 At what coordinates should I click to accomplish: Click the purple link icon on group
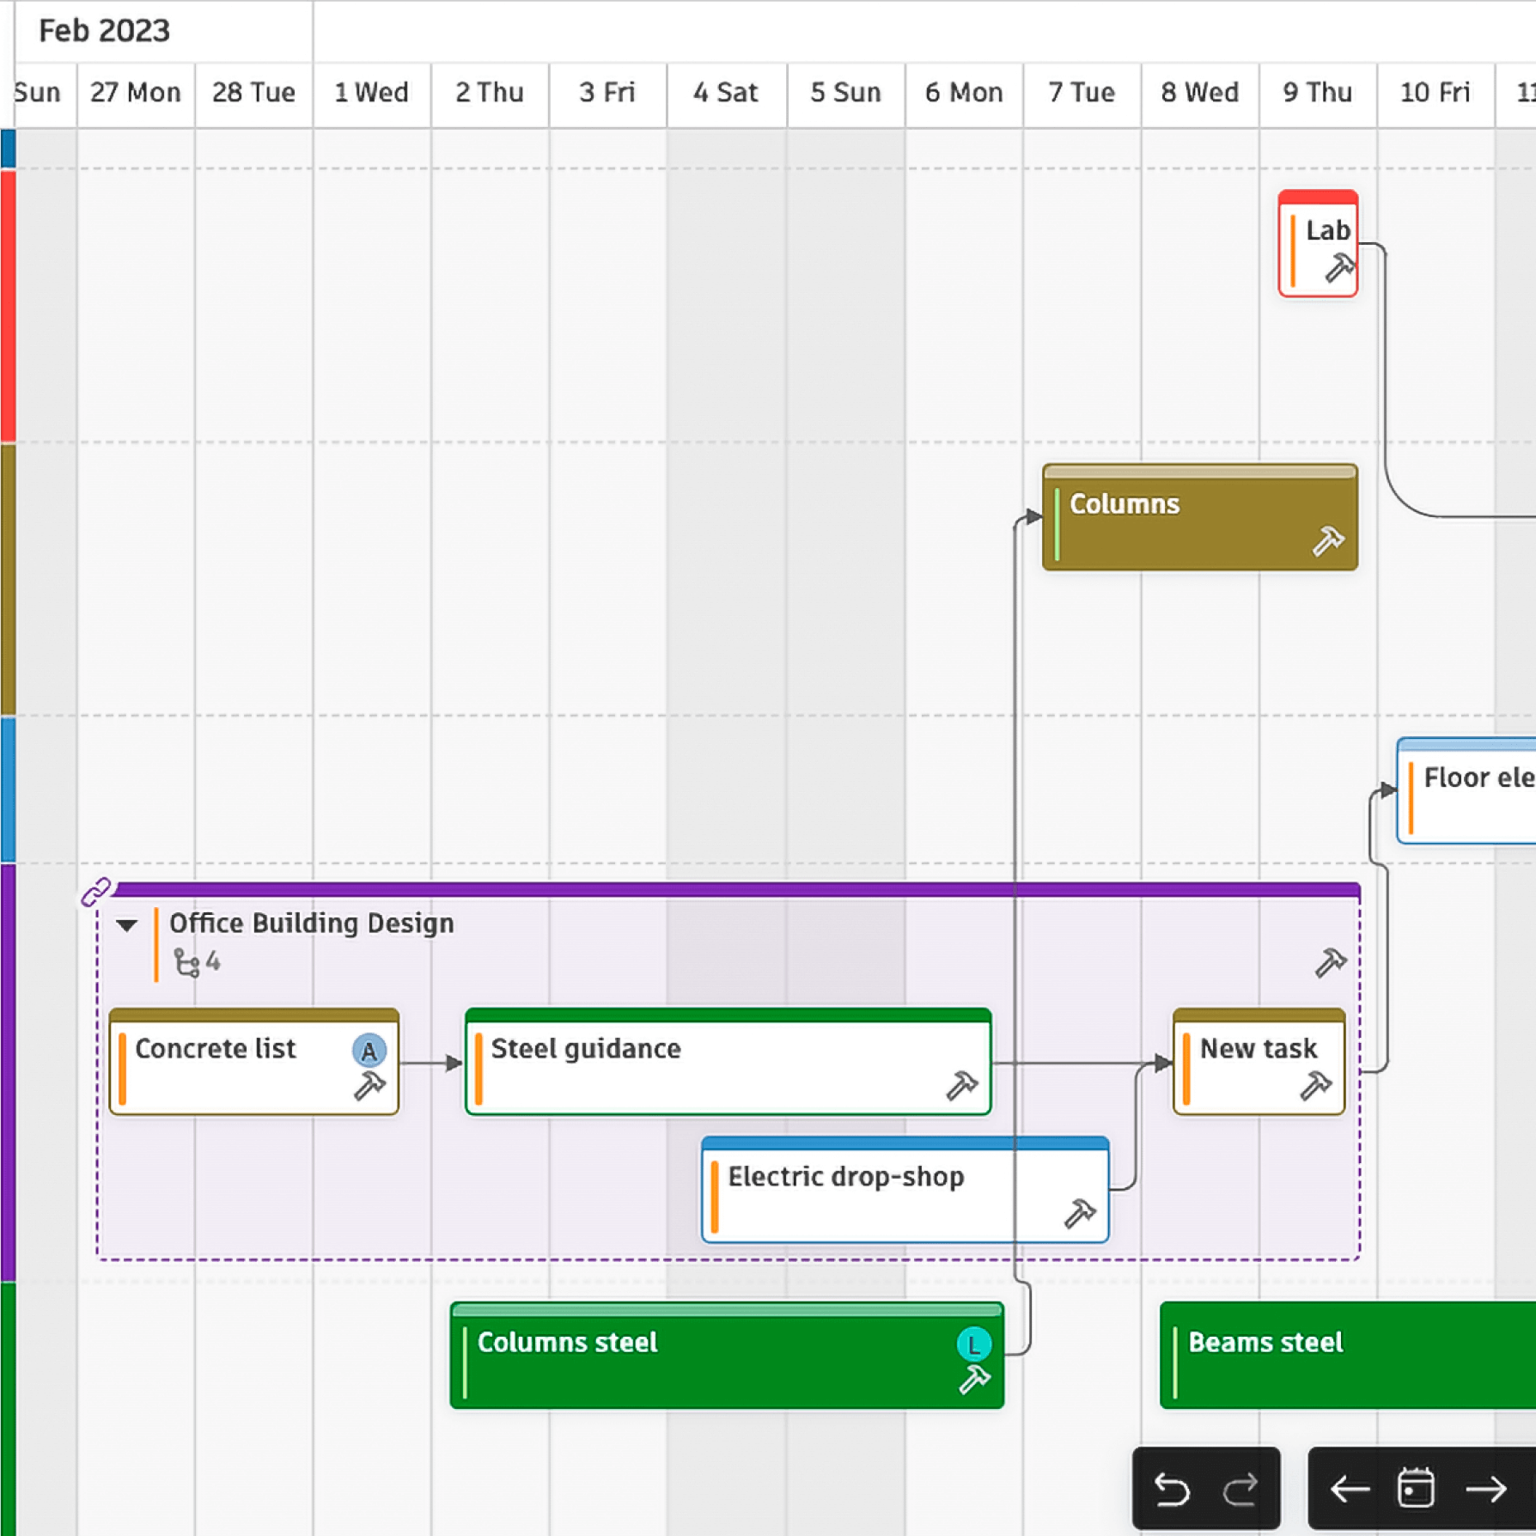pyautogui.click(x=95, y=892)
